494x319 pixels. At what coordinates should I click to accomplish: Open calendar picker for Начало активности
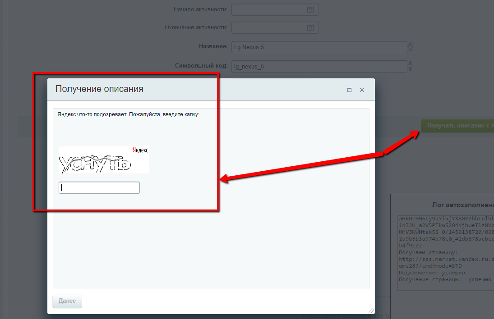coord(310,9)
